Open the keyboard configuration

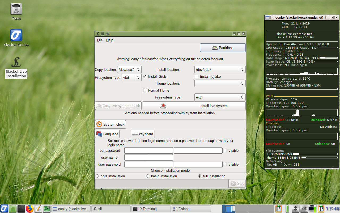tap(142, 134)
